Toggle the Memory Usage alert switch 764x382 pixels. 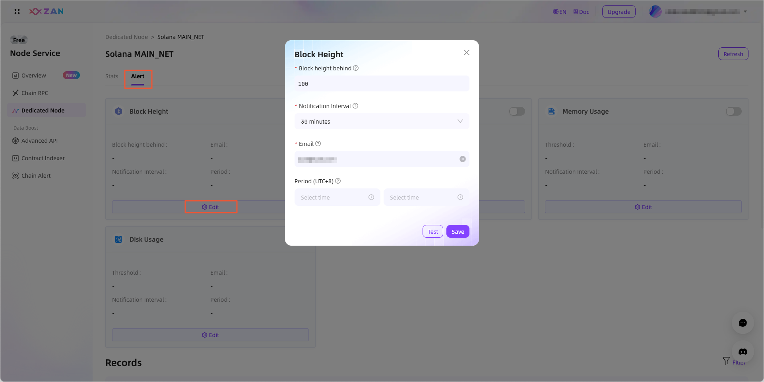coord(733,111)
